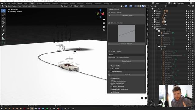Select the Add Cube tool
The height and width of the screenshot is (110, 195).
pyautogui.click(x=3, y=43)
